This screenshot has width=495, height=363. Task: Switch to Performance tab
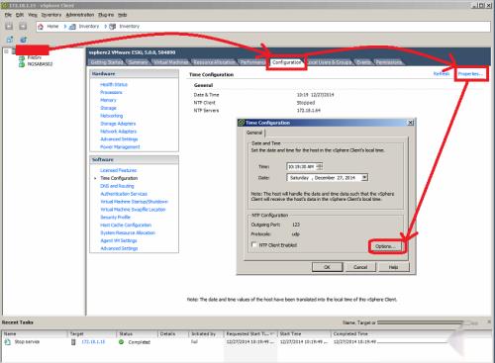252,62
